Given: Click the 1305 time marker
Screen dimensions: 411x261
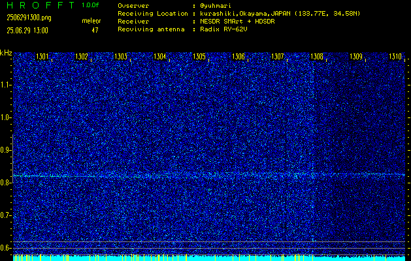Looking at the screenshot, I should coord(199,57).
